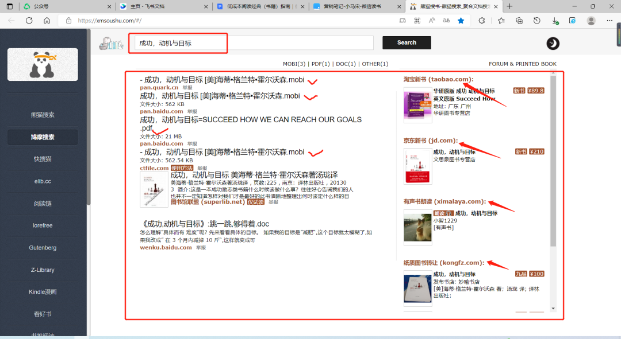Click the panda logo in the sidebar

[x=43, y=64]
